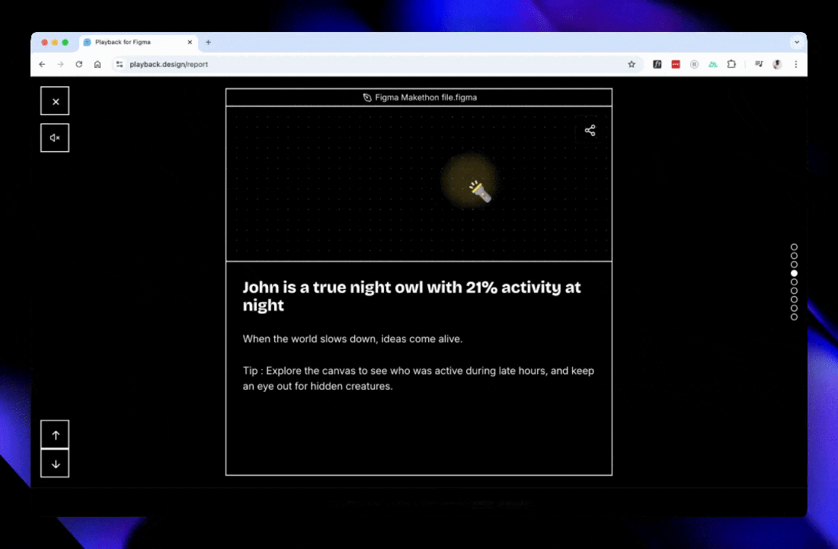Viewport: 838px width, 549px height.
Task: Close the report overlay with the X button
Action: pos(54,101)
